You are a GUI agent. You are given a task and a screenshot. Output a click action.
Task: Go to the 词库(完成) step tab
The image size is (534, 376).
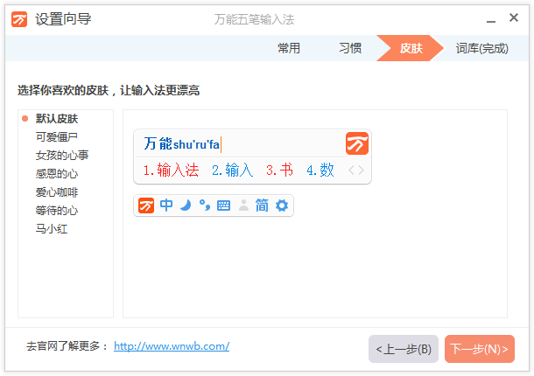pos(481,48)
